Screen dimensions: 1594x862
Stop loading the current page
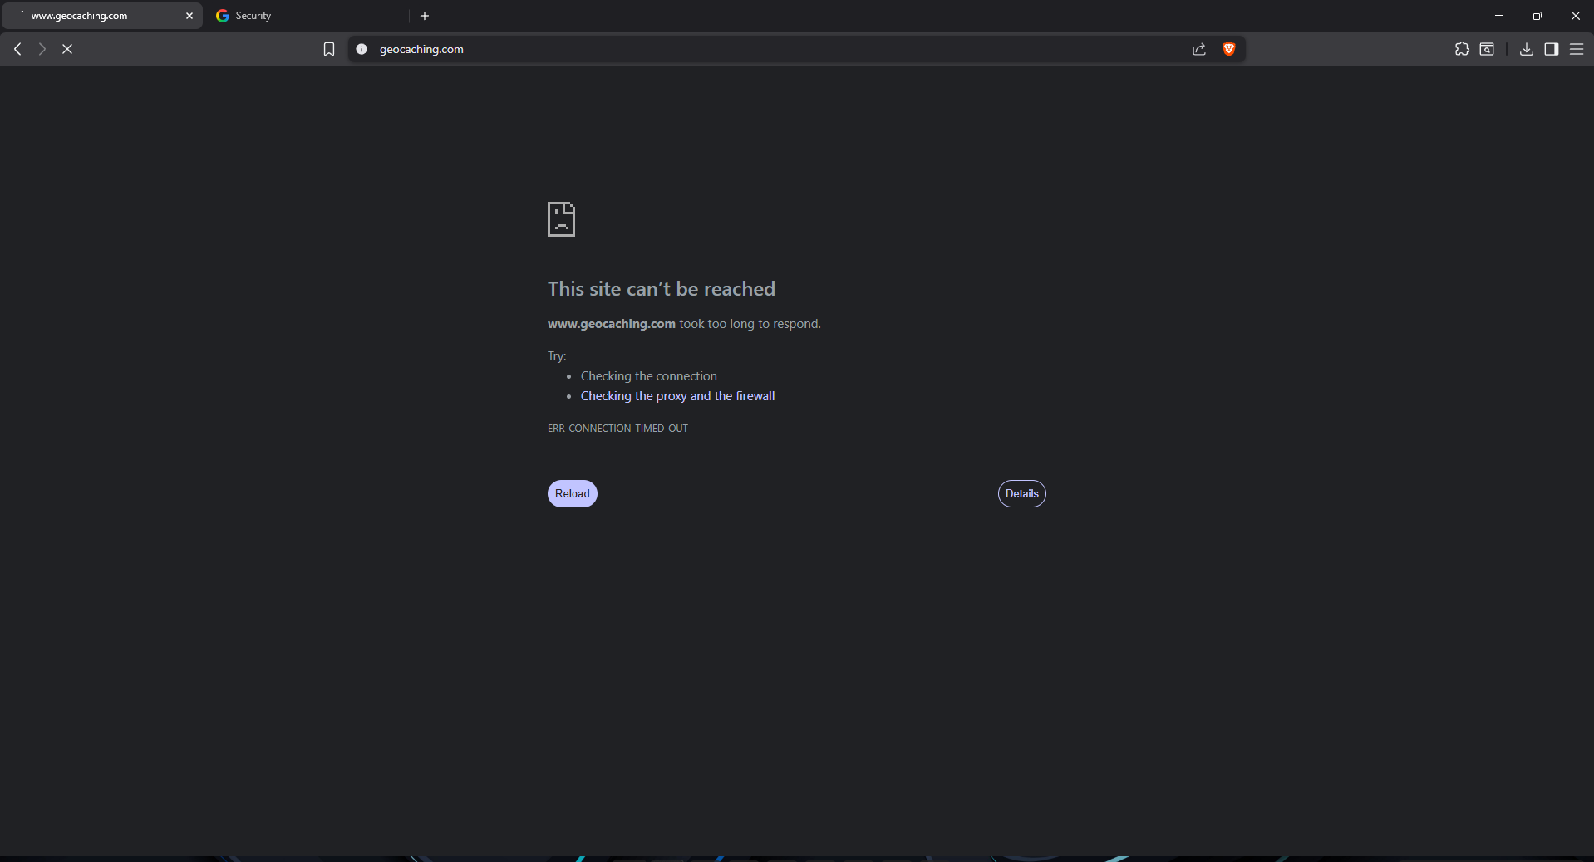[x=67, y=49]
